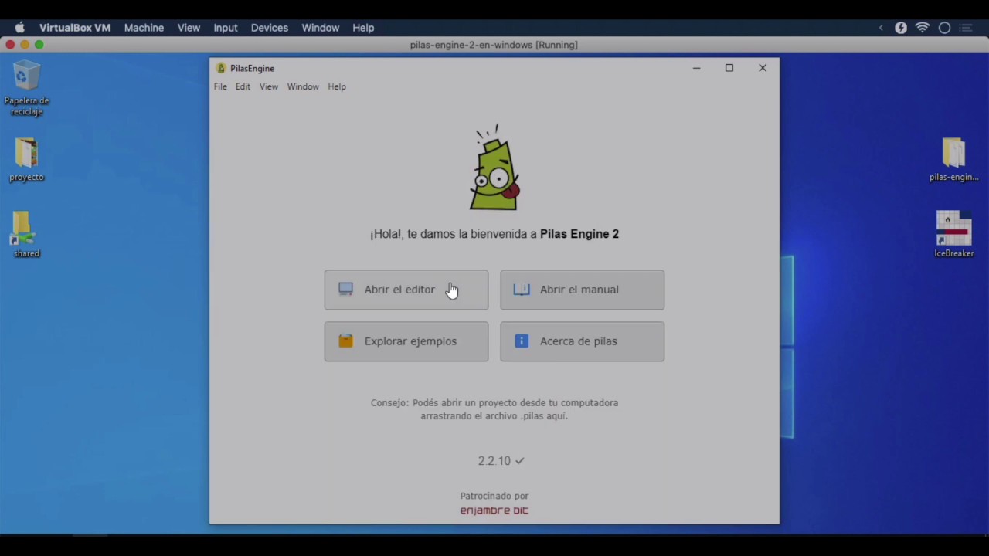Click the Wi-Fi status icon
The width and height of the screenshot is (989, 556).
click(923, 28)
